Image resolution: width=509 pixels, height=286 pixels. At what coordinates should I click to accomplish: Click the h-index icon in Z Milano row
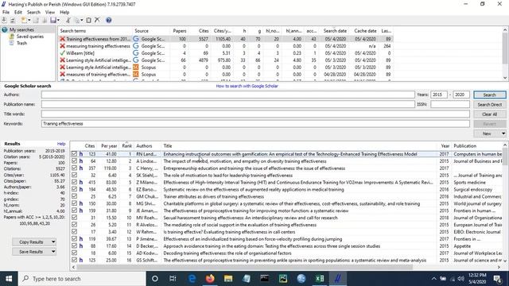(81, 183)
